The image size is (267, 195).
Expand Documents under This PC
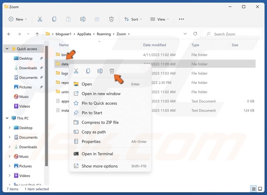9,137
